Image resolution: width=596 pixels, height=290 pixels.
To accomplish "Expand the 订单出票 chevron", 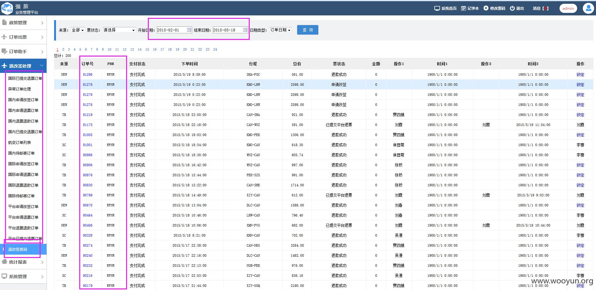I will click(42, 37).
